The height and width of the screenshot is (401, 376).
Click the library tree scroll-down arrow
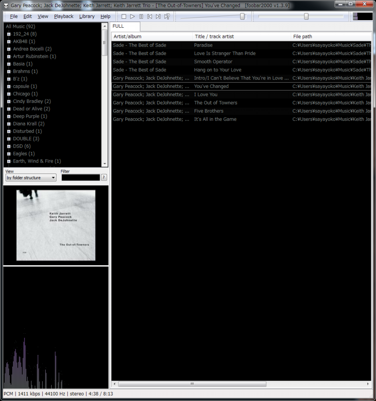104,164
